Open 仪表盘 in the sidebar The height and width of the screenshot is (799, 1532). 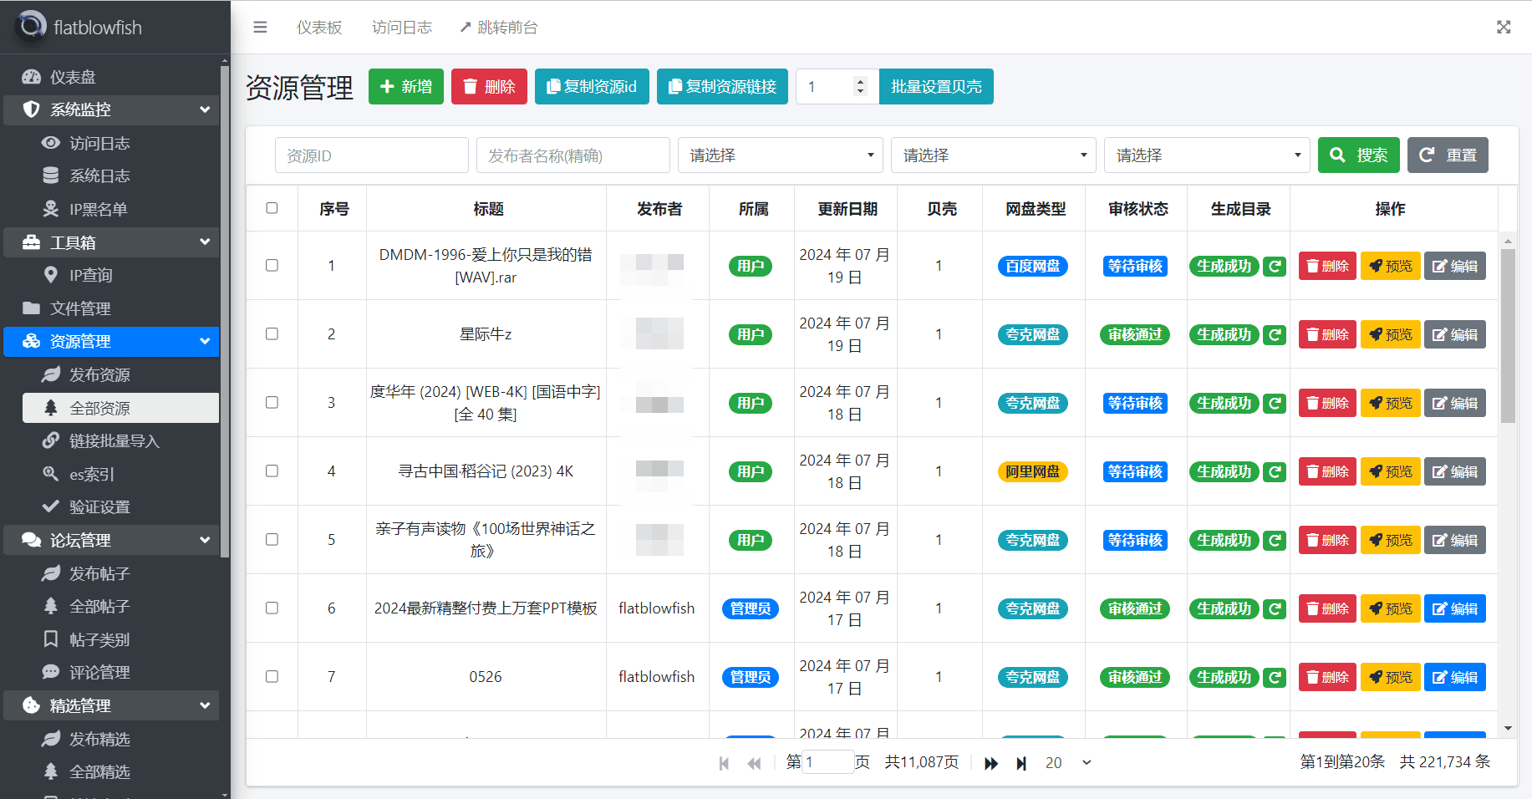[x=112, y=77]
